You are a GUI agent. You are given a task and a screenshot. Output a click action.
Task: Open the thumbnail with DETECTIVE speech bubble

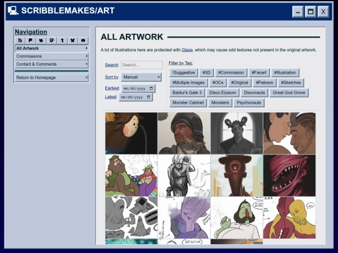184,242
